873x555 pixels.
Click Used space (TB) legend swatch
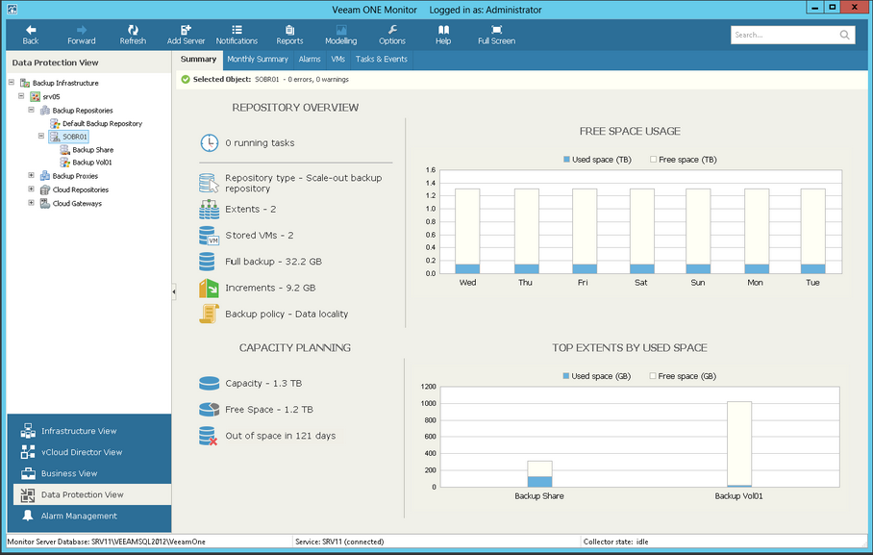(x=567, y=160)
